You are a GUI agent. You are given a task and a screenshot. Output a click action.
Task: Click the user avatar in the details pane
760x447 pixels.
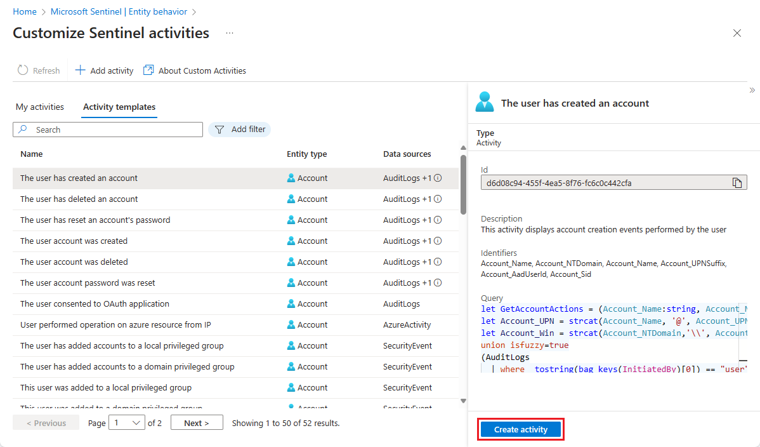point(484,101)
